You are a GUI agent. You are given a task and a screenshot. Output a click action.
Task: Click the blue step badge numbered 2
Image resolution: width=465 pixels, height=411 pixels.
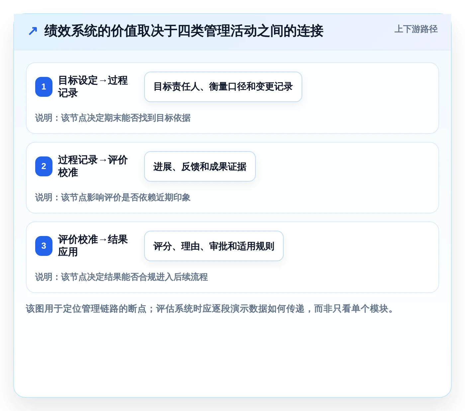[x=44, y=166]
